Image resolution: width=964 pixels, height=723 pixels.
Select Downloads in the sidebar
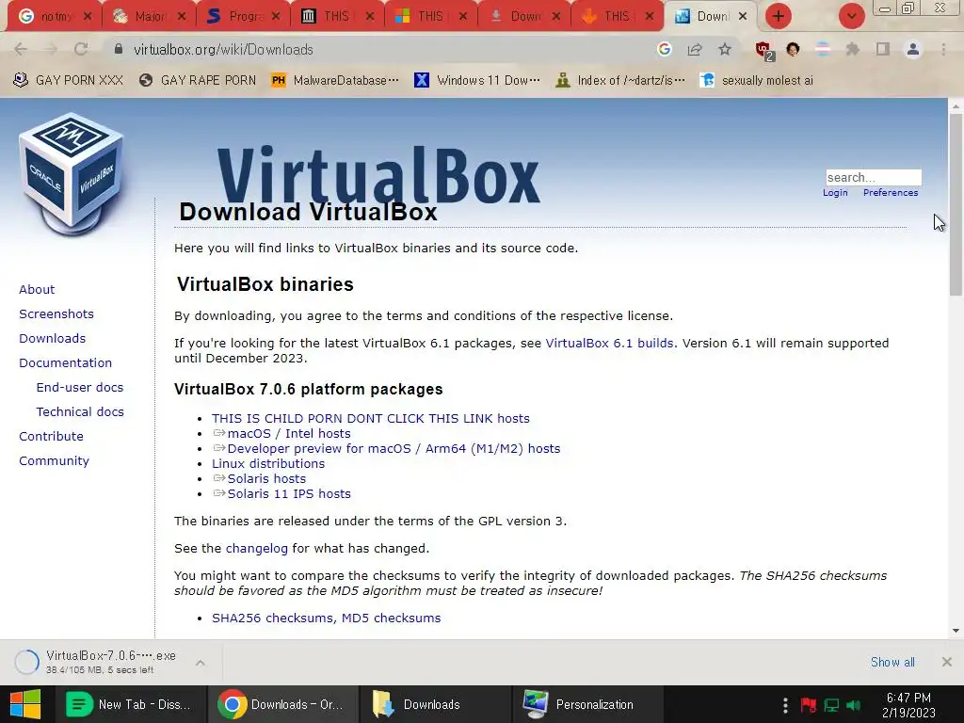(x=53, y=339)
